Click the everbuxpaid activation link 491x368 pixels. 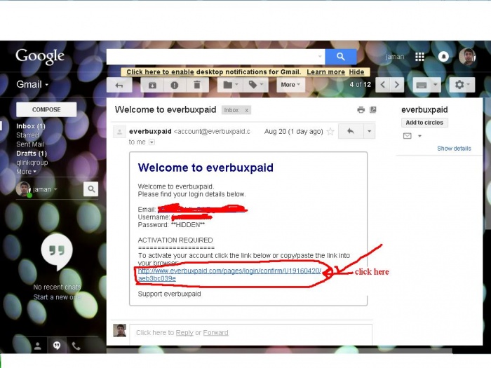(x=229, y=275)
